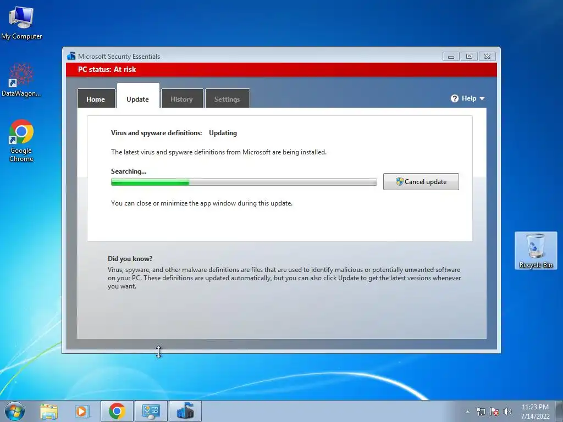This screenshot has height=422, width=563.
Task: Click the Cancel update button
Action: pyautogui.click(x=421, y=181)
